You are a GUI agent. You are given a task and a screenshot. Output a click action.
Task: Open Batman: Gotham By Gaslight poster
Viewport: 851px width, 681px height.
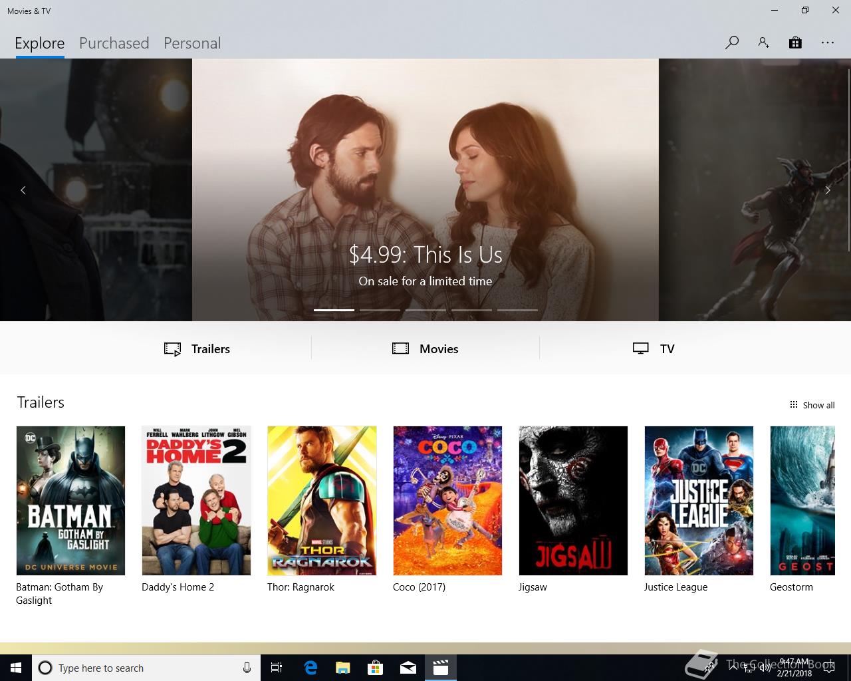(x=70, y=501)
